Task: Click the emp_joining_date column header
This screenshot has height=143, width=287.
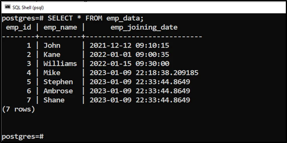Action: (144, 27)
